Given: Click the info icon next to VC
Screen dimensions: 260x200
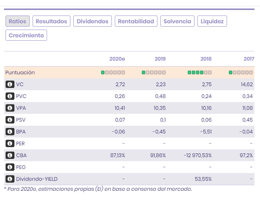Looking at the screenshot, I should 10,84.
